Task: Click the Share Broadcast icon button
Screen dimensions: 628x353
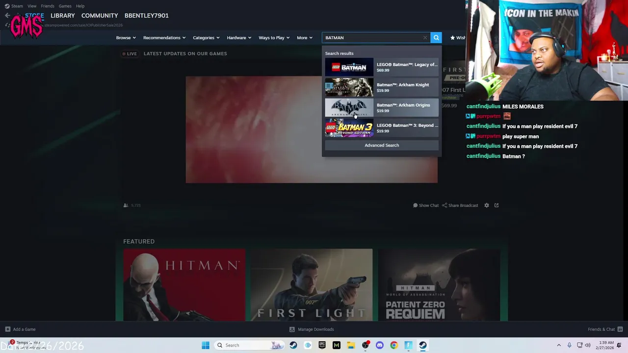Action: (460, 205)
